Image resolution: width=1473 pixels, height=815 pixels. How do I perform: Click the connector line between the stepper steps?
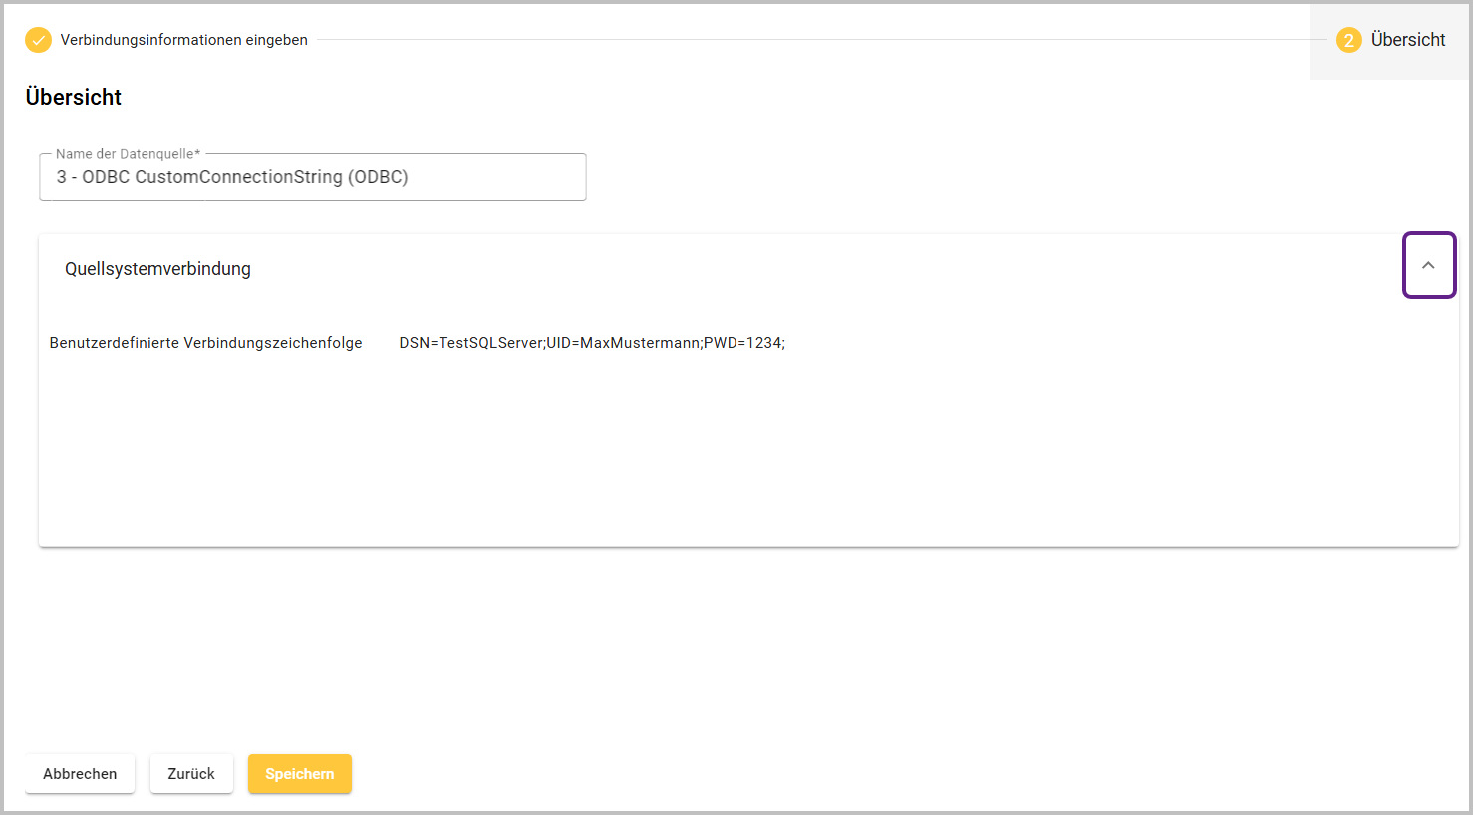pyautogui.click(x=817, y=40)
